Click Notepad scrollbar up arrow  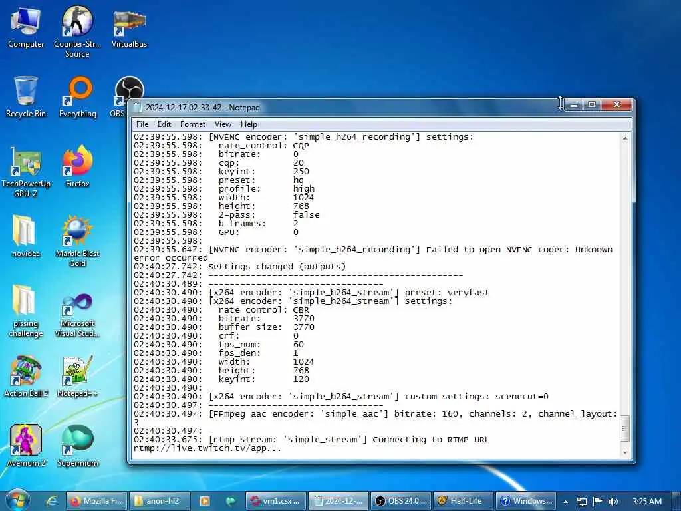[625, 138]
